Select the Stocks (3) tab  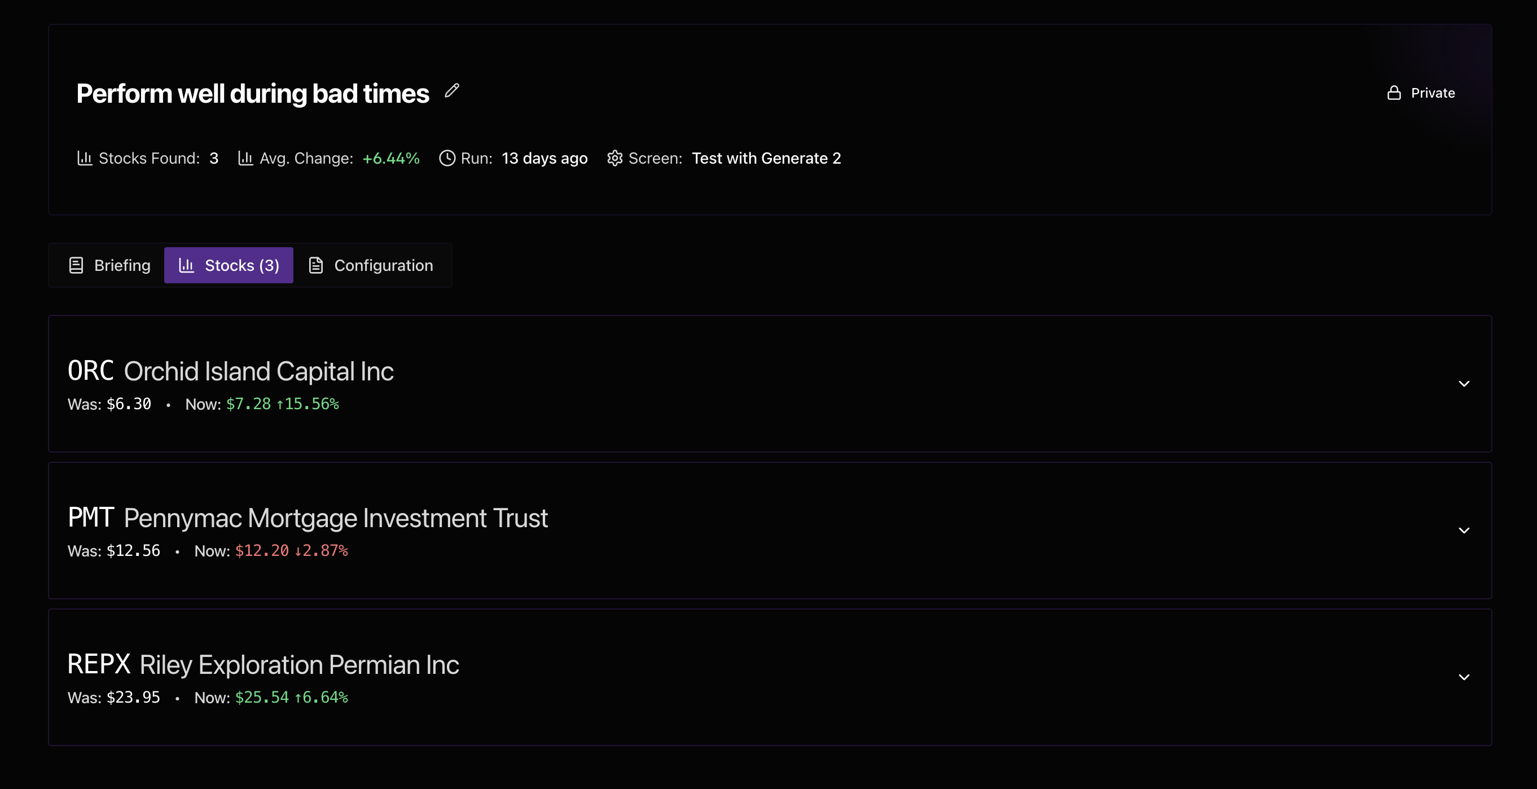pos(229,266)
